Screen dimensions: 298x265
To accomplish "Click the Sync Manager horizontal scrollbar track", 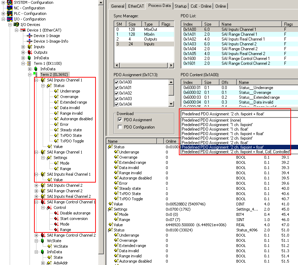I will 144,65.
